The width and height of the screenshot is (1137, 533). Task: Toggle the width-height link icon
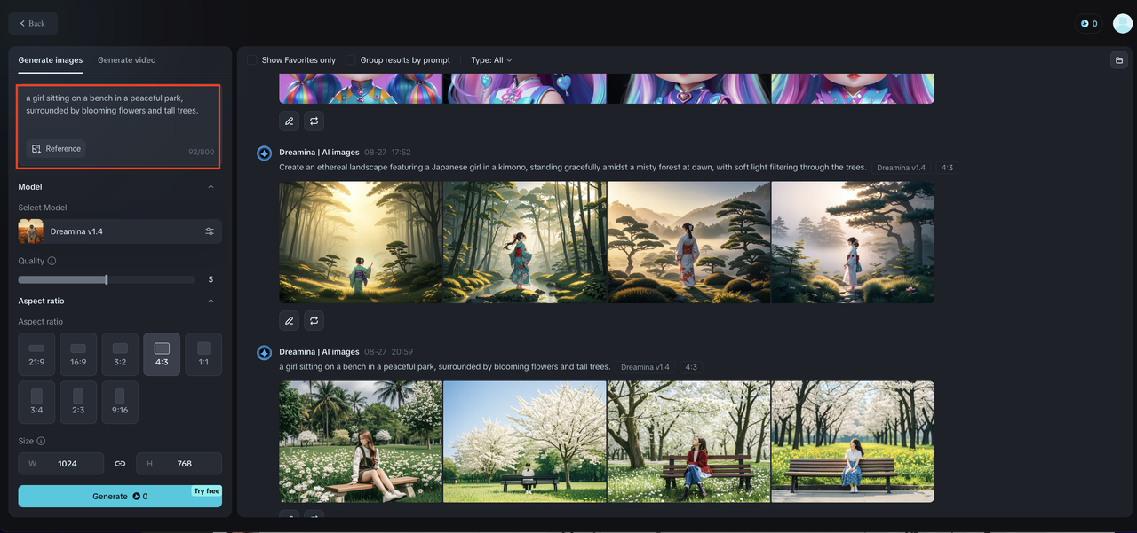[x=120, y=463]
